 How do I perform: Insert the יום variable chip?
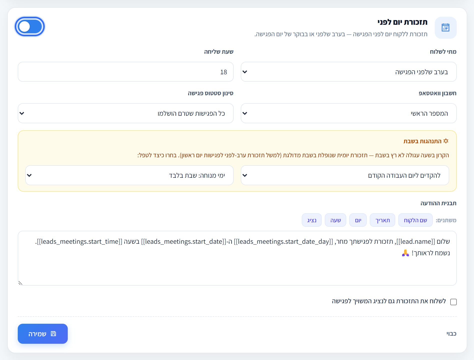tap(358, 220)
